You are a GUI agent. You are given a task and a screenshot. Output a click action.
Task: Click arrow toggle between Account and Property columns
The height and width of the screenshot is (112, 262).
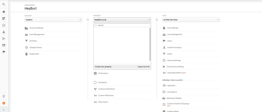tap(88, 20)
